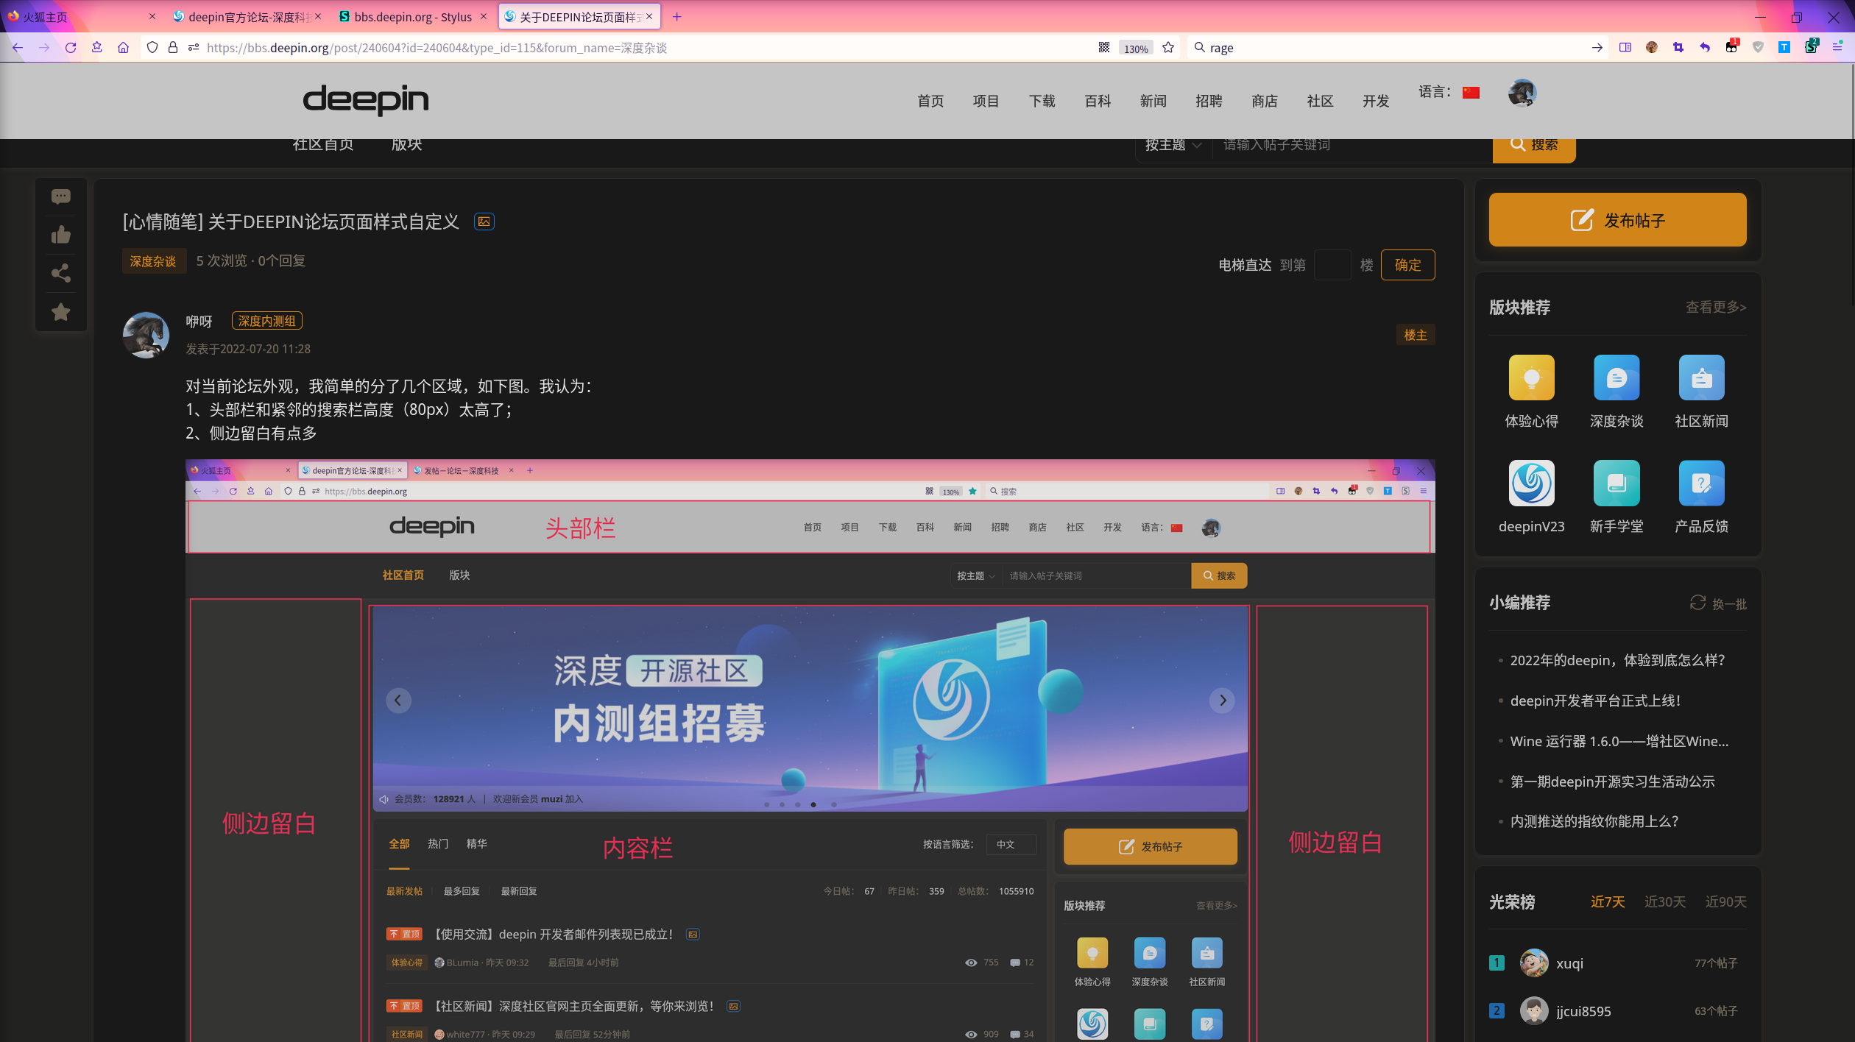Open the 体验心得 board icon
This screenshot has width=1855, height=1042.
[x=1532, y=378]
